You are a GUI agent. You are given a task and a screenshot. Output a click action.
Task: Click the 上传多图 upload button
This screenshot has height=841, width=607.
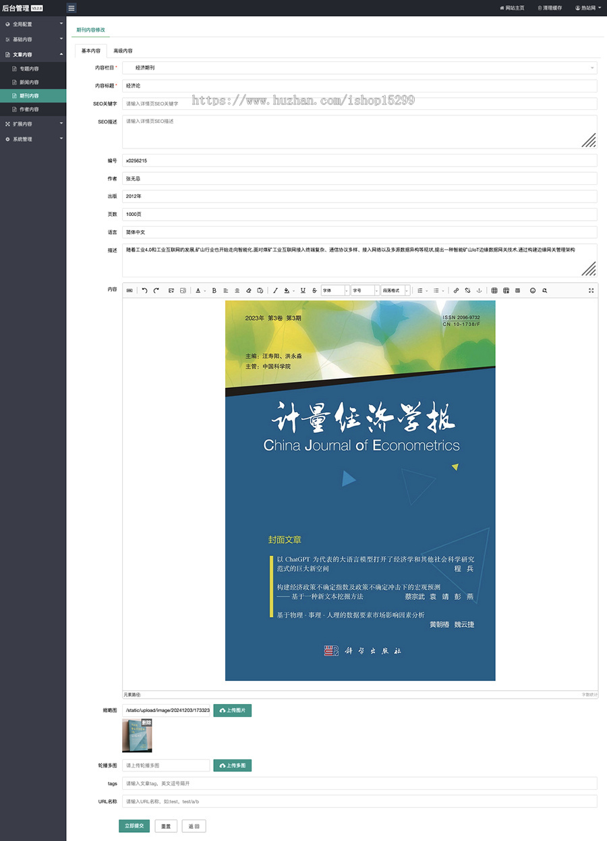(233, 765)
